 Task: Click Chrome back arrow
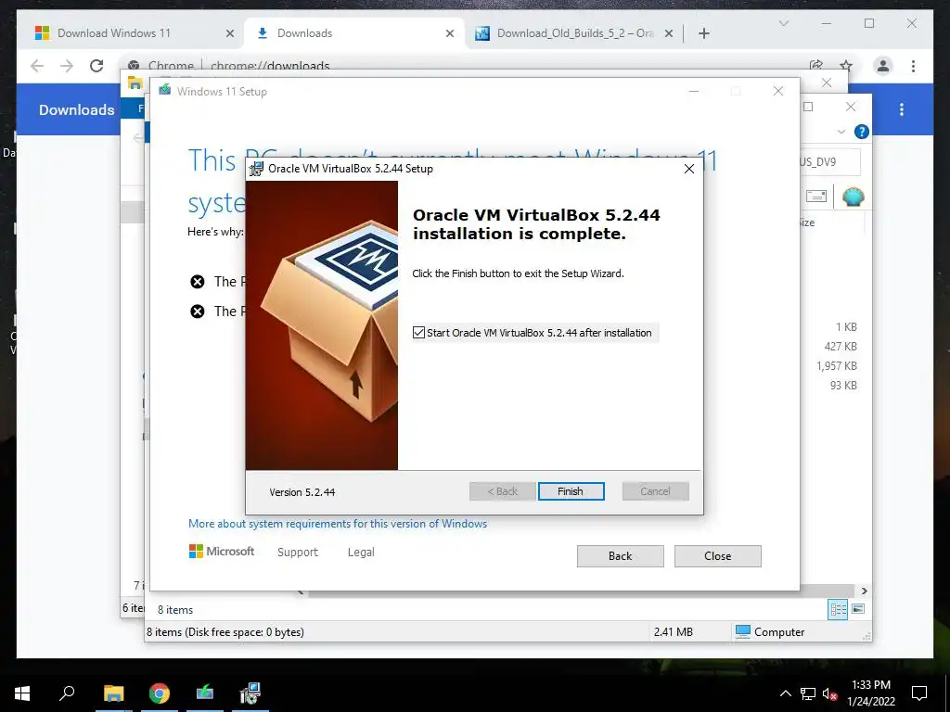tap(37, 66)
